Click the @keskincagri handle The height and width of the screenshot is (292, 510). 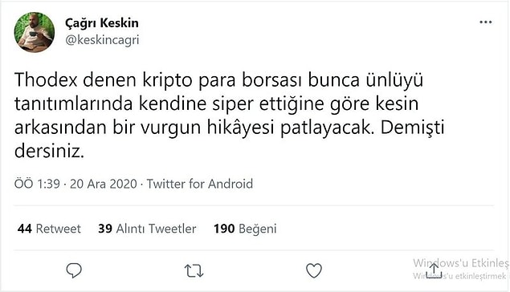102,40
